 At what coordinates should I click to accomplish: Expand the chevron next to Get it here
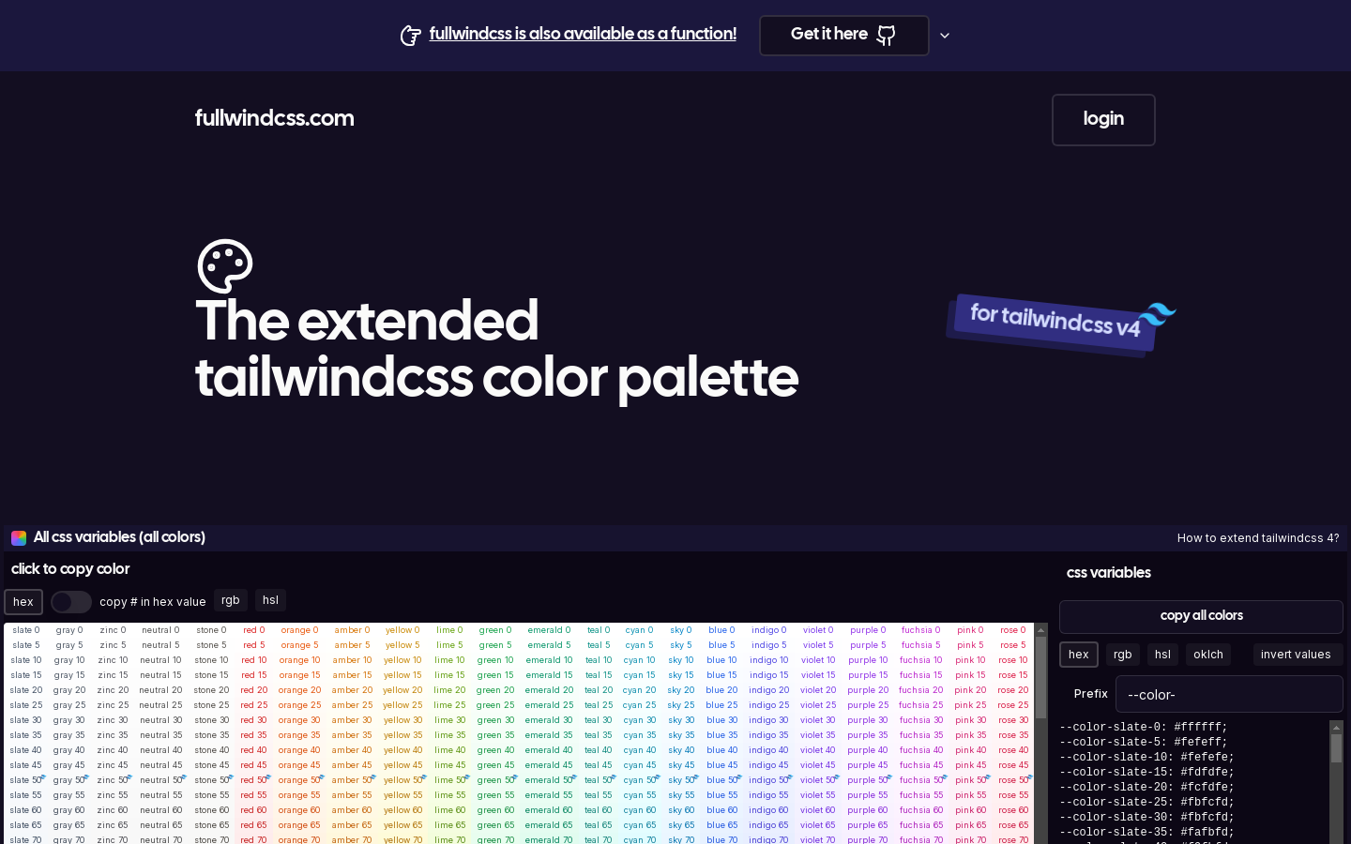click(x=945, y=36)
